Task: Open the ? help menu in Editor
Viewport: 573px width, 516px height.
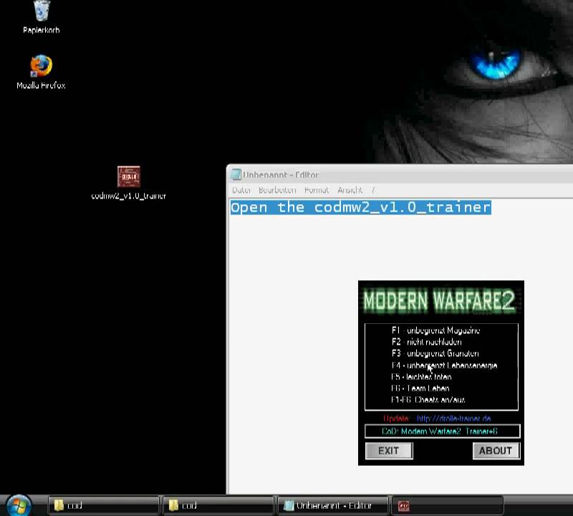Action: point(373,190)
